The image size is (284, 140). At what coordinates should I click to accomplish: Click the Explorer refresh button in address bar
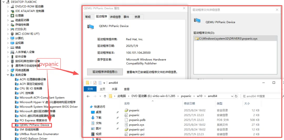coord(236,96)
